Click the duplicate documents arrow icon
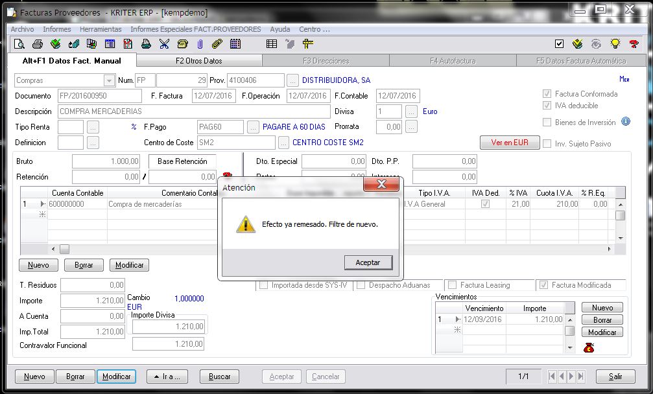Screen dimensions: 653x394 [x=74, y=43]
